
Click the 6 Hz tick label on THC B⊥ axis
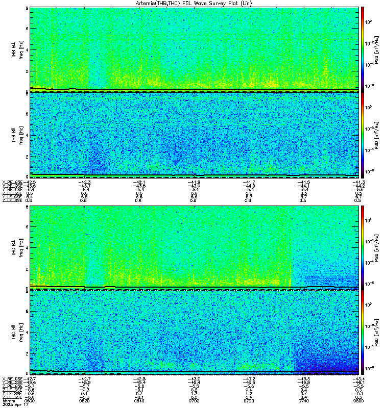tap(27, 226)
